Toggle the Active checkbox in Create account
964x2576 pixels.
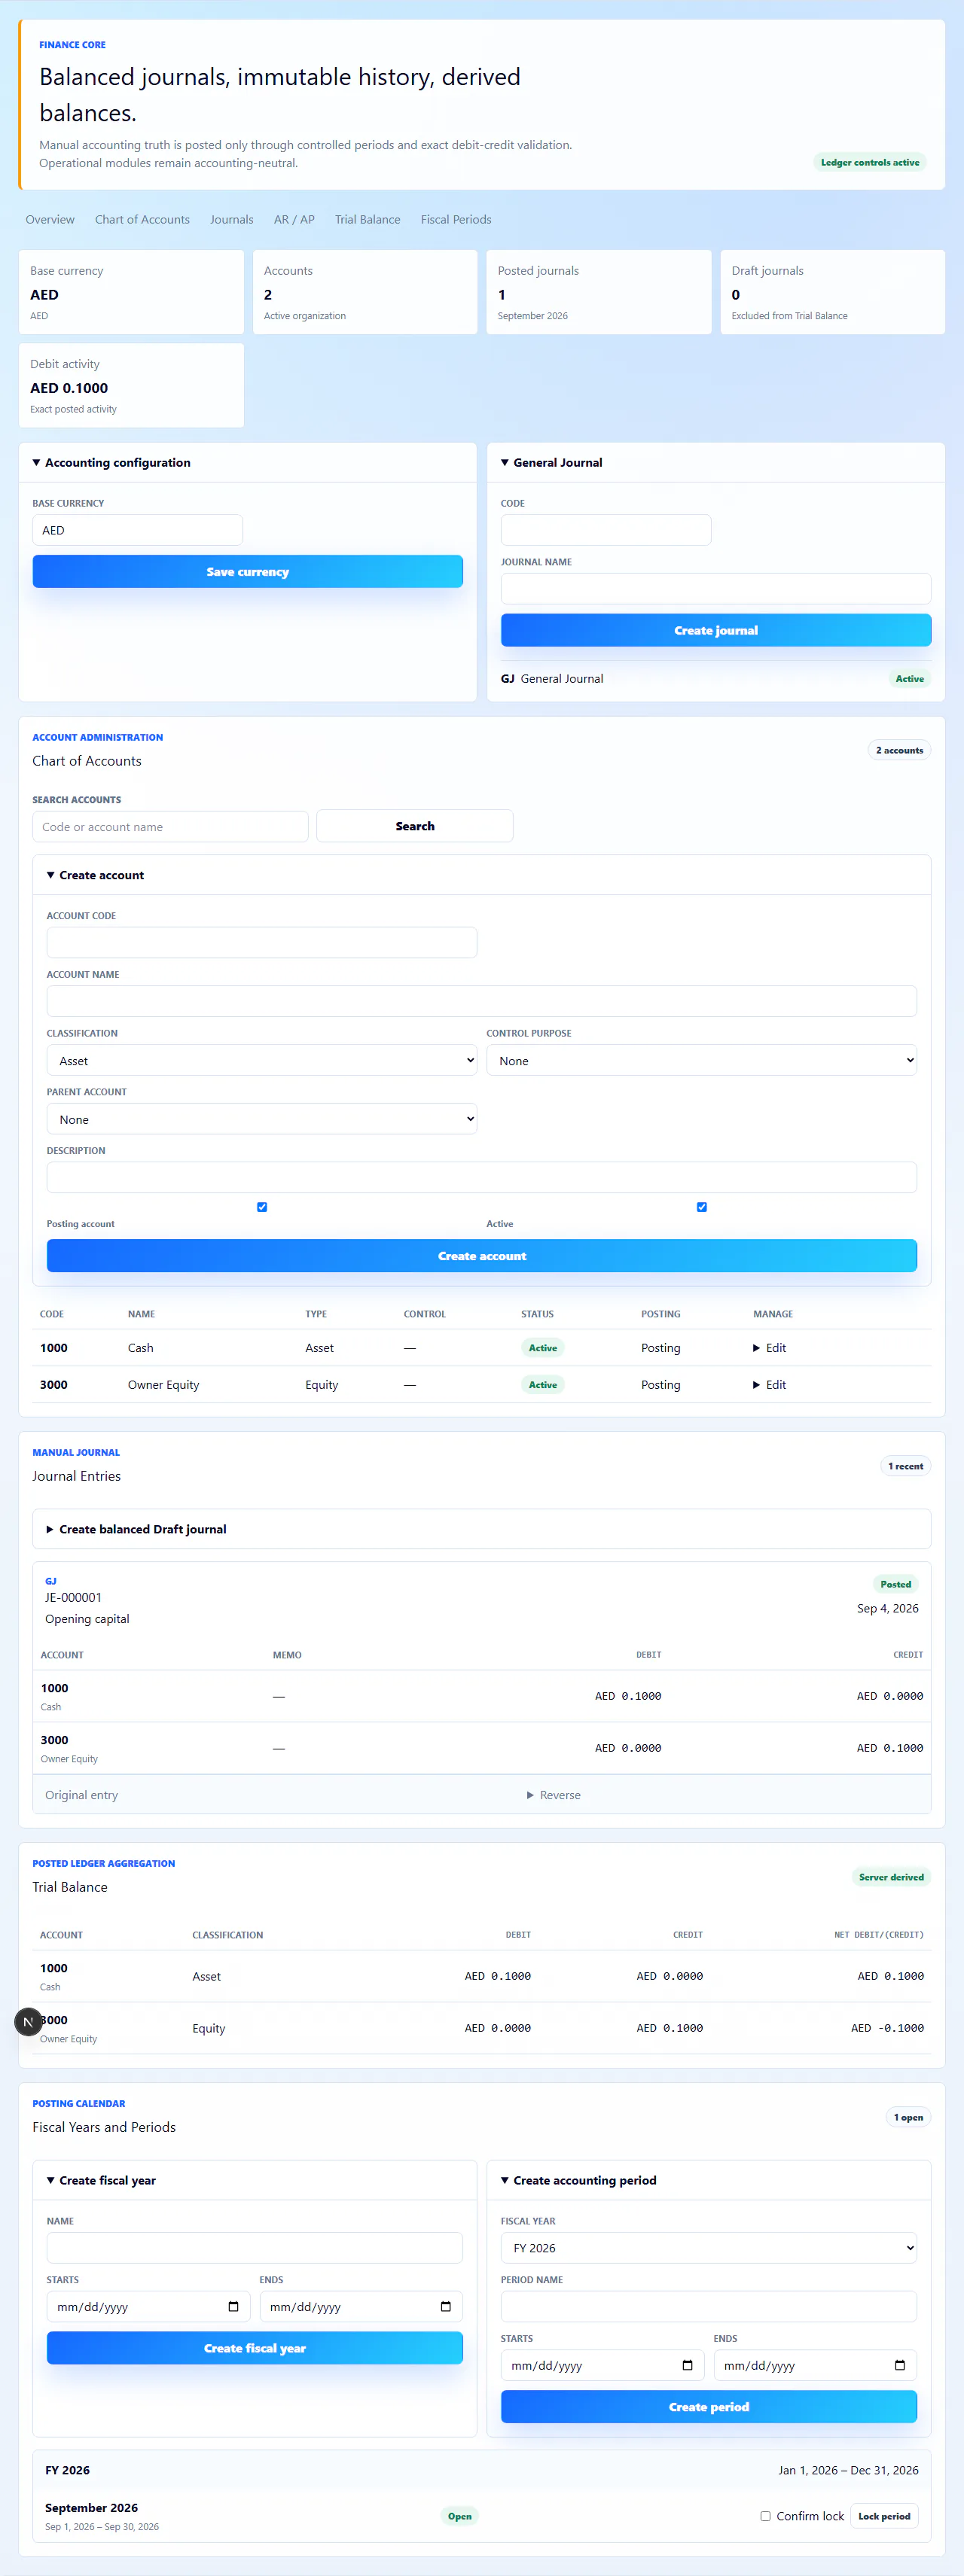tap(702, 1207)
